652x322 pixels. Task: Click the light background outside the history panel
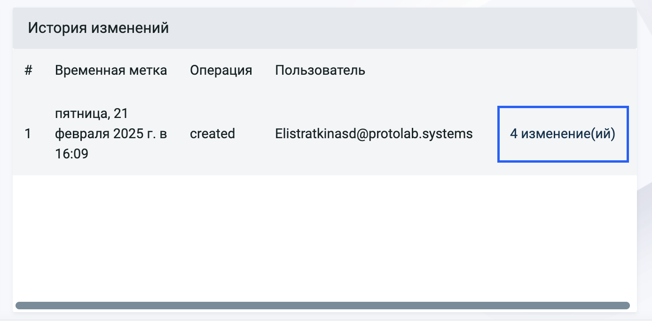click(x=645, y=188)
